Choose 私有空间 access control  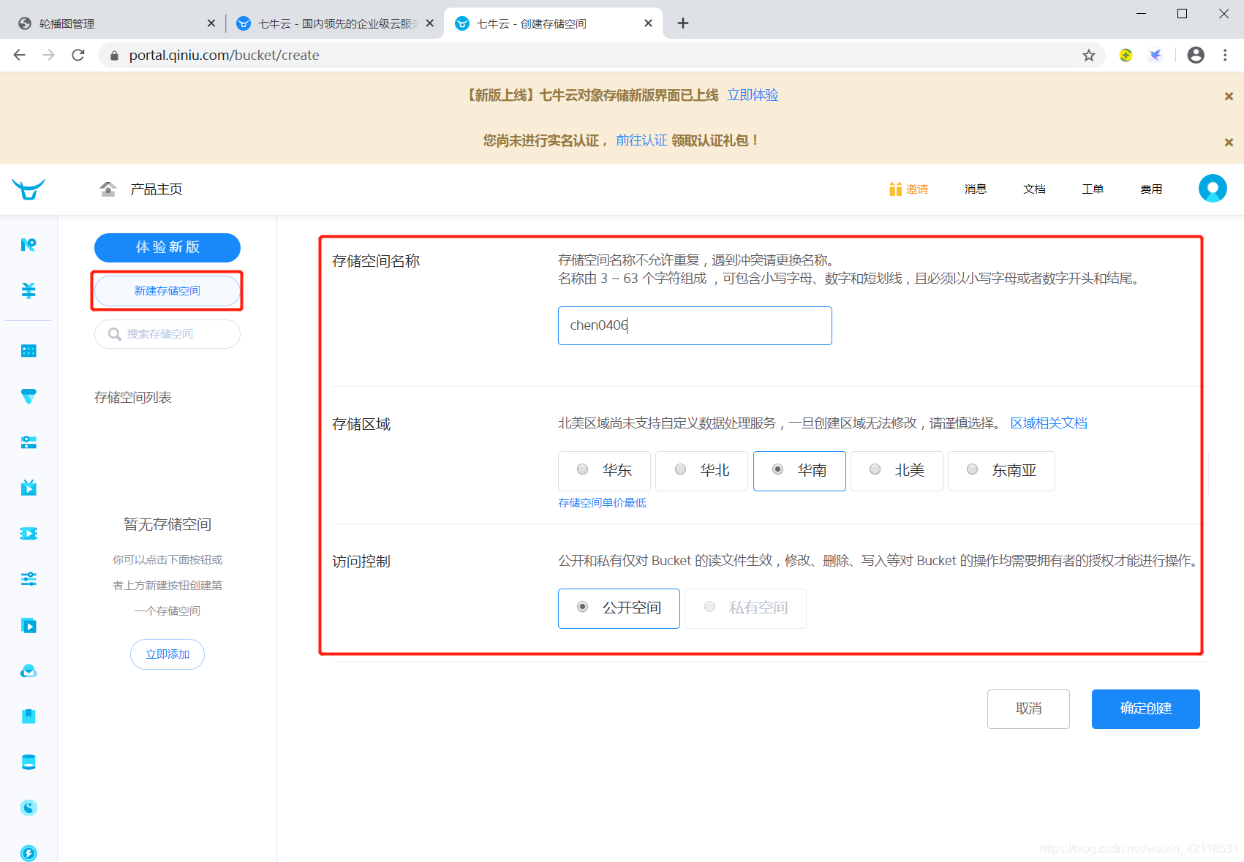pos(745,608)
